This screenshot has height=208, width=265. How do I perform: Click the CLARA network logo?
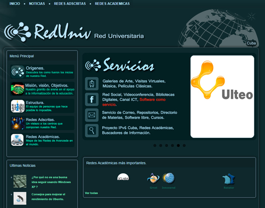click(123, 177)
